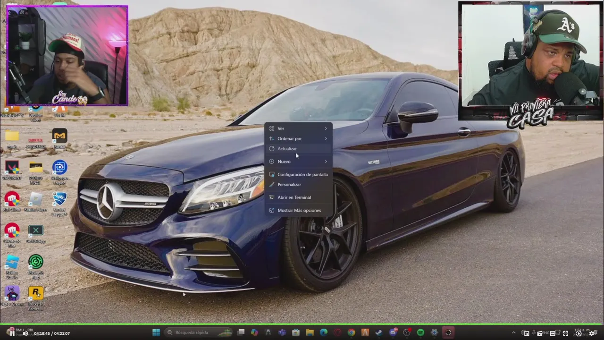604x340 pixels.
Task: Launch Wallpaper Engine shortcut
Action: (59, 172)
